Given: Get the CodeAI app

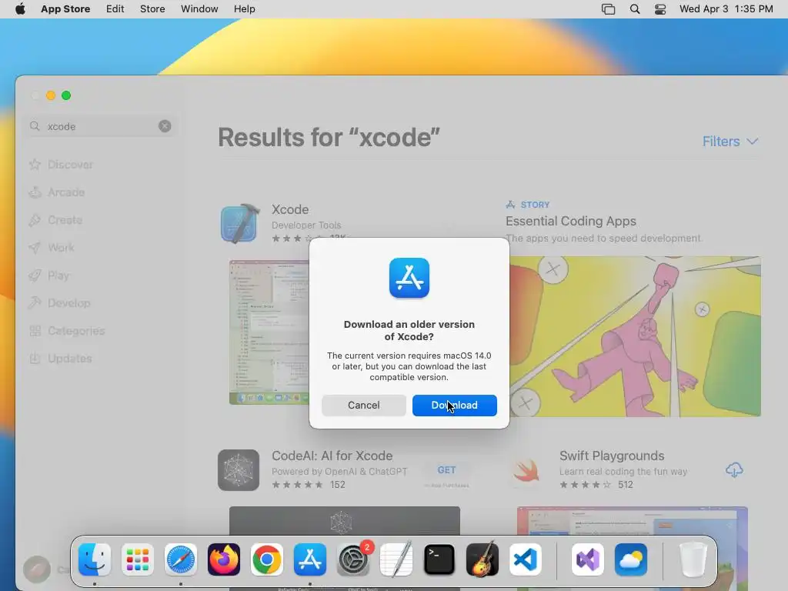Looking at the screenshot, I should (x=446, y=470).
